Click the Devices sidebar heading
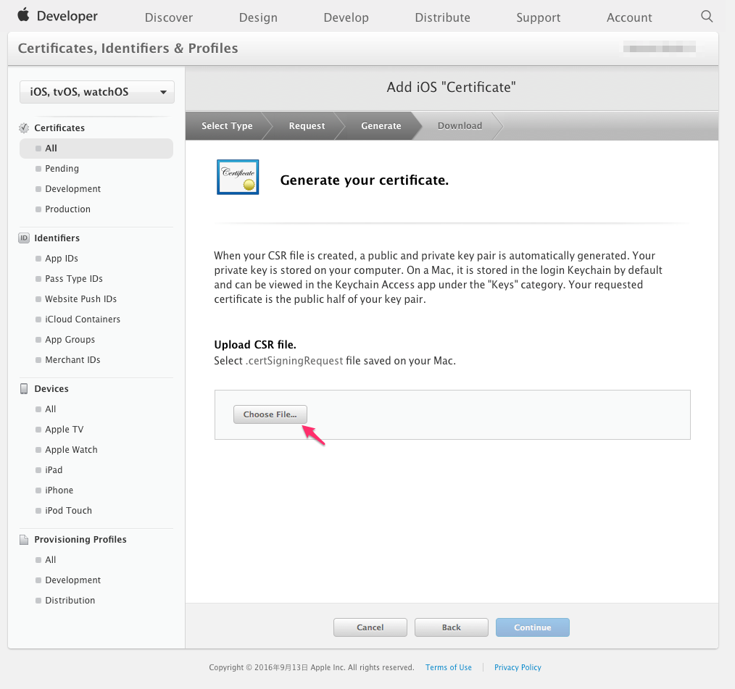Screen dimensions: 735x689 click(51, 389)
